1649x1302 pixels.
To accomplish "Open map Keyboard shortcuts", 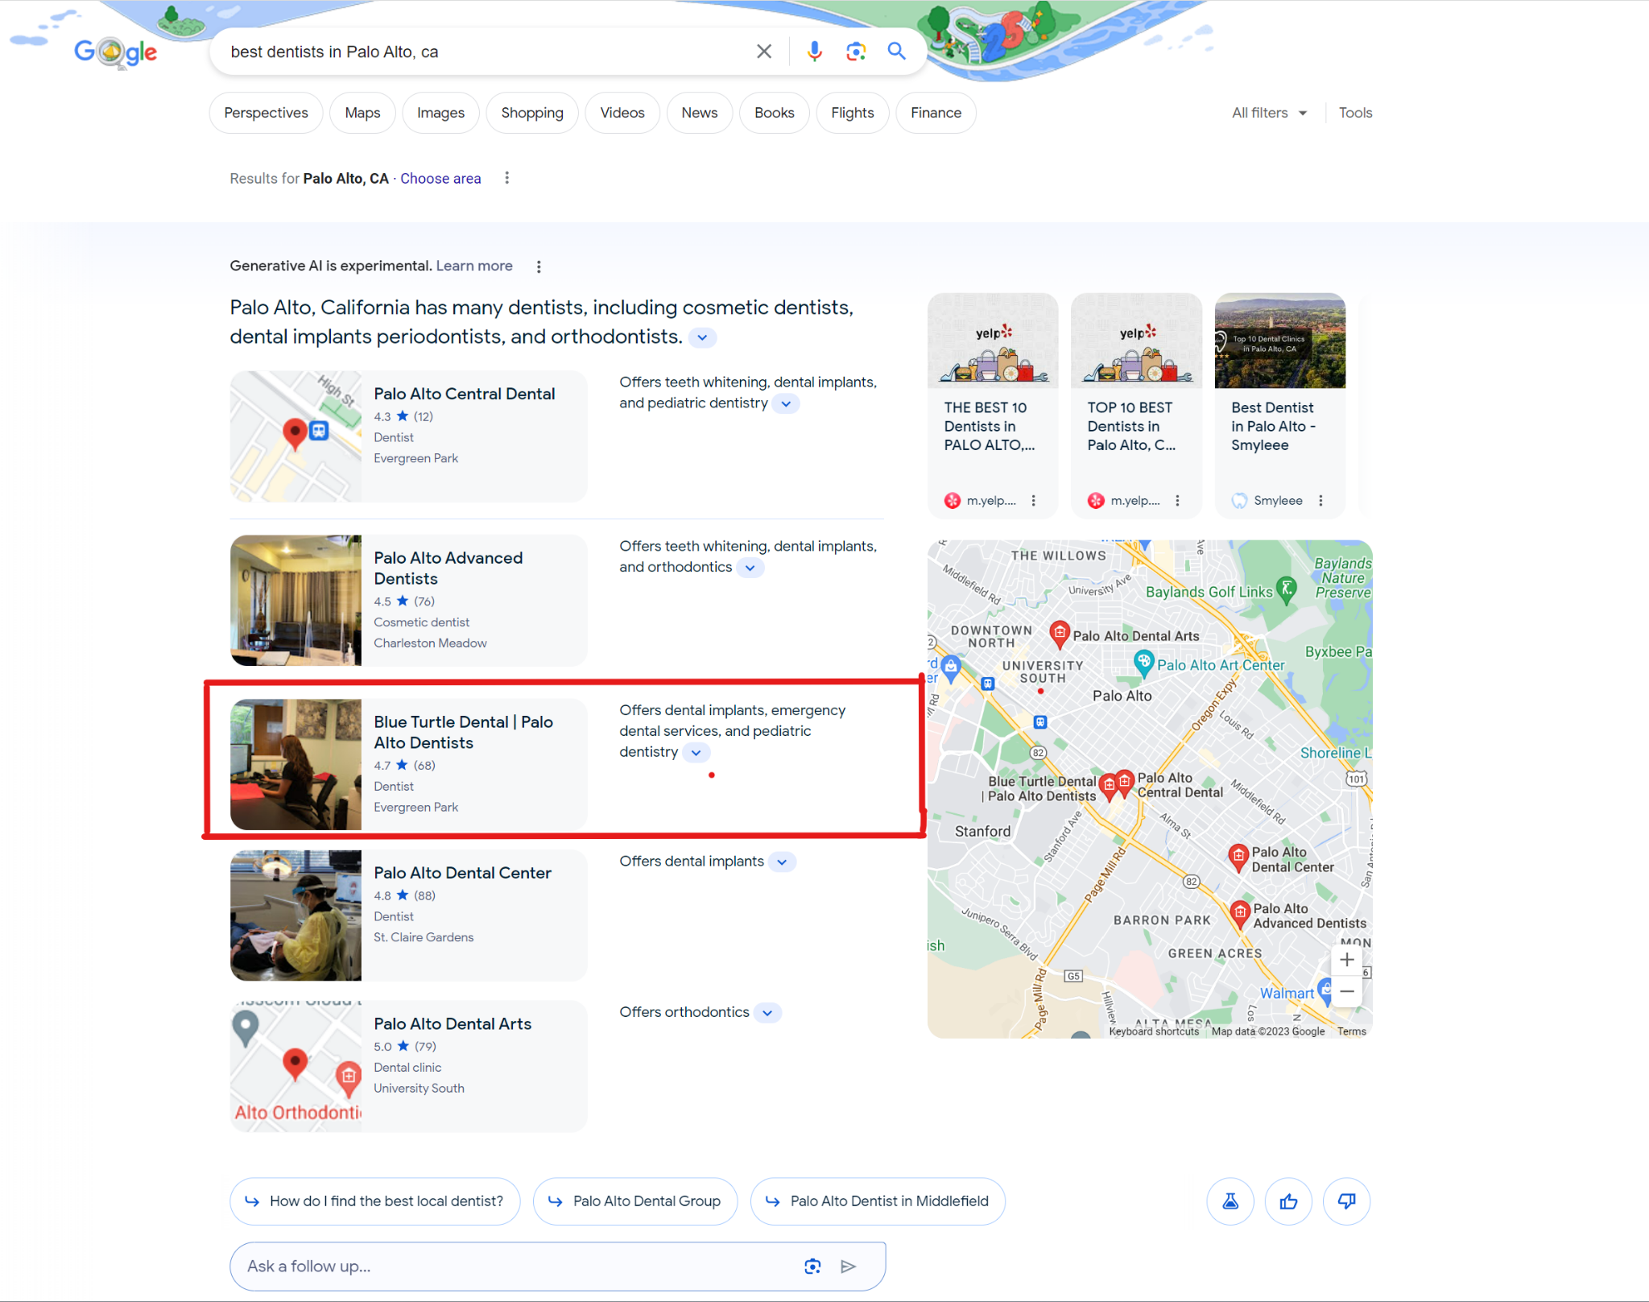I will (1154, 1031).
